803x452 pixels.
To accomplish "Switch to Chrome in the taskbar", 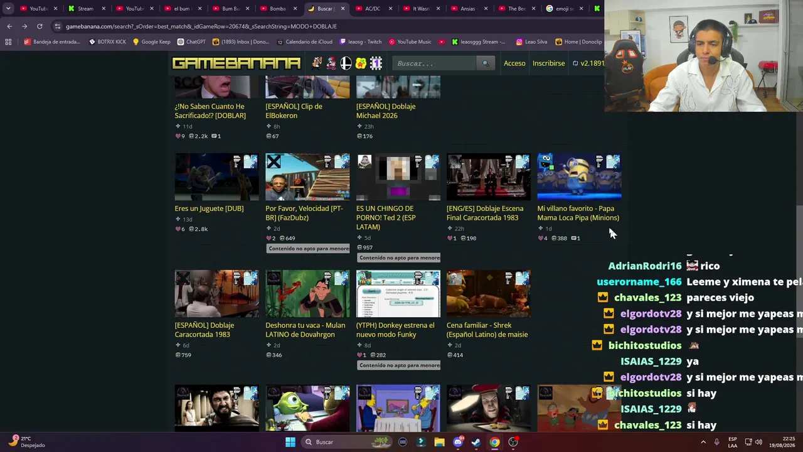I will pyautogui.click(x=495, y=442).
